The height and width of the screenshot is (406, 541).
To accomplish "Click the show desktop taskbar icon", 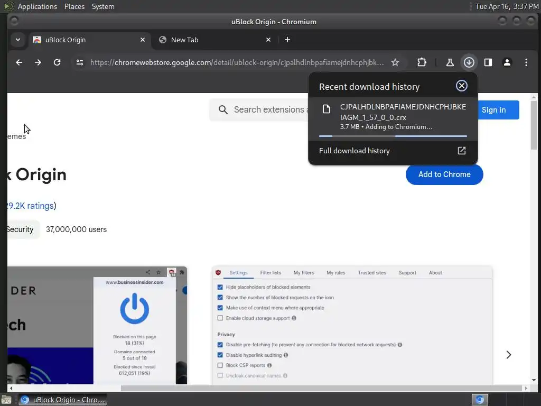I will tap(6, 400).
